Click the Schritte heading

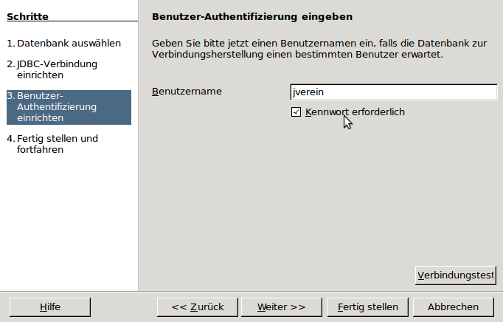click(x=27, y=16)
